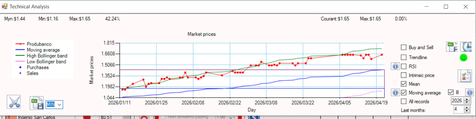The width and height of the screenshot is (476, 119).
Task: Click the Myn:$1.44 value
Action: (x=15, y=19)
